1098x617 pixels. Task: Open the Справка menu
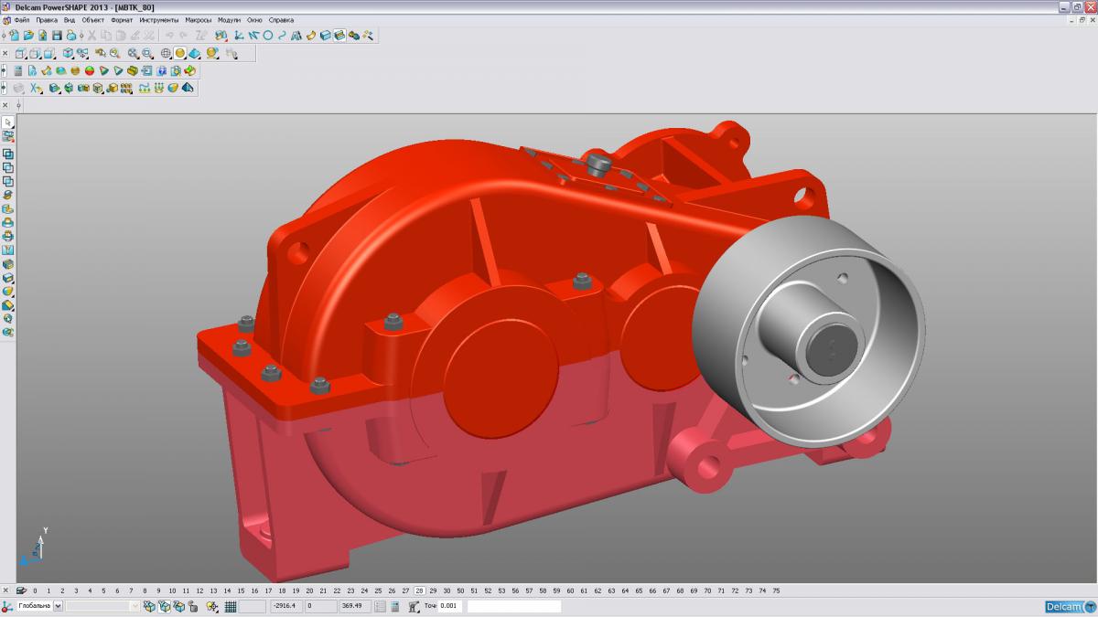281,19
